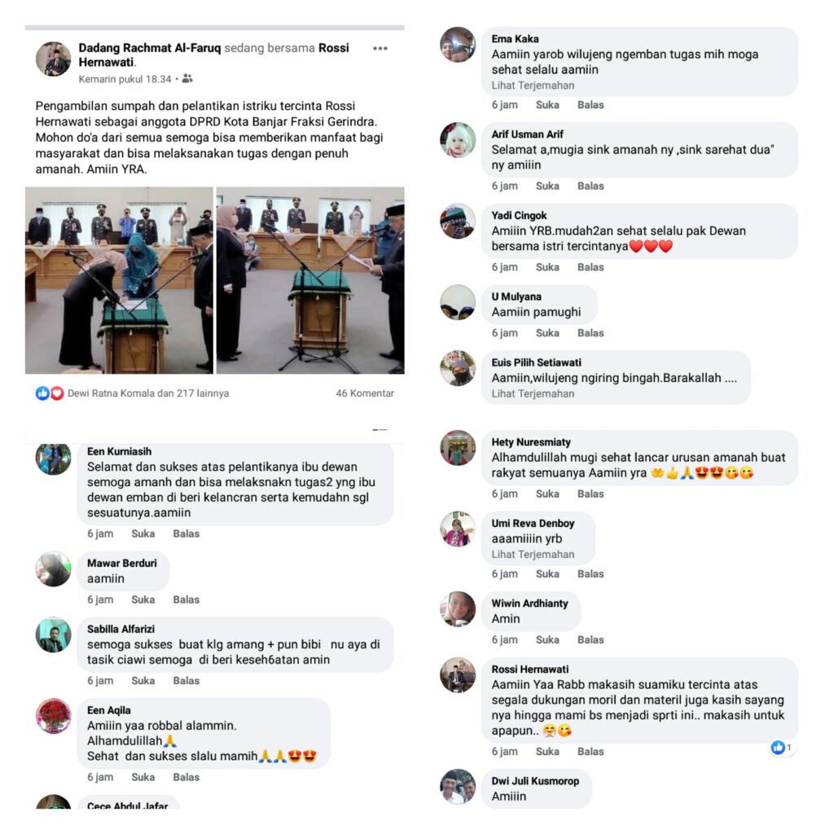Reply to Sabilla Alfarizi's comment with Balas
834x834 pixels.
coord(187,680)
